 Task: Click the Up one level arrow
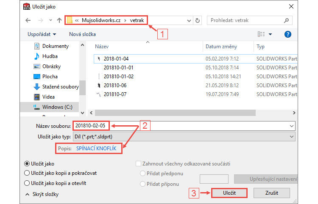click(x=58, y=20)
